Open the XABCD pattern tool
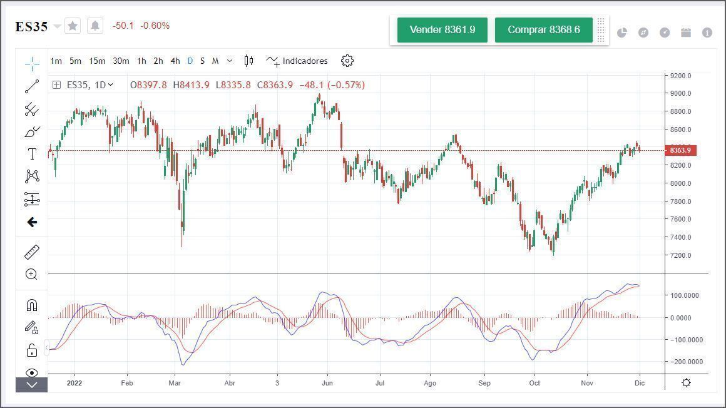726x408 pixels. pyautogui.click(x=32, y=176)
